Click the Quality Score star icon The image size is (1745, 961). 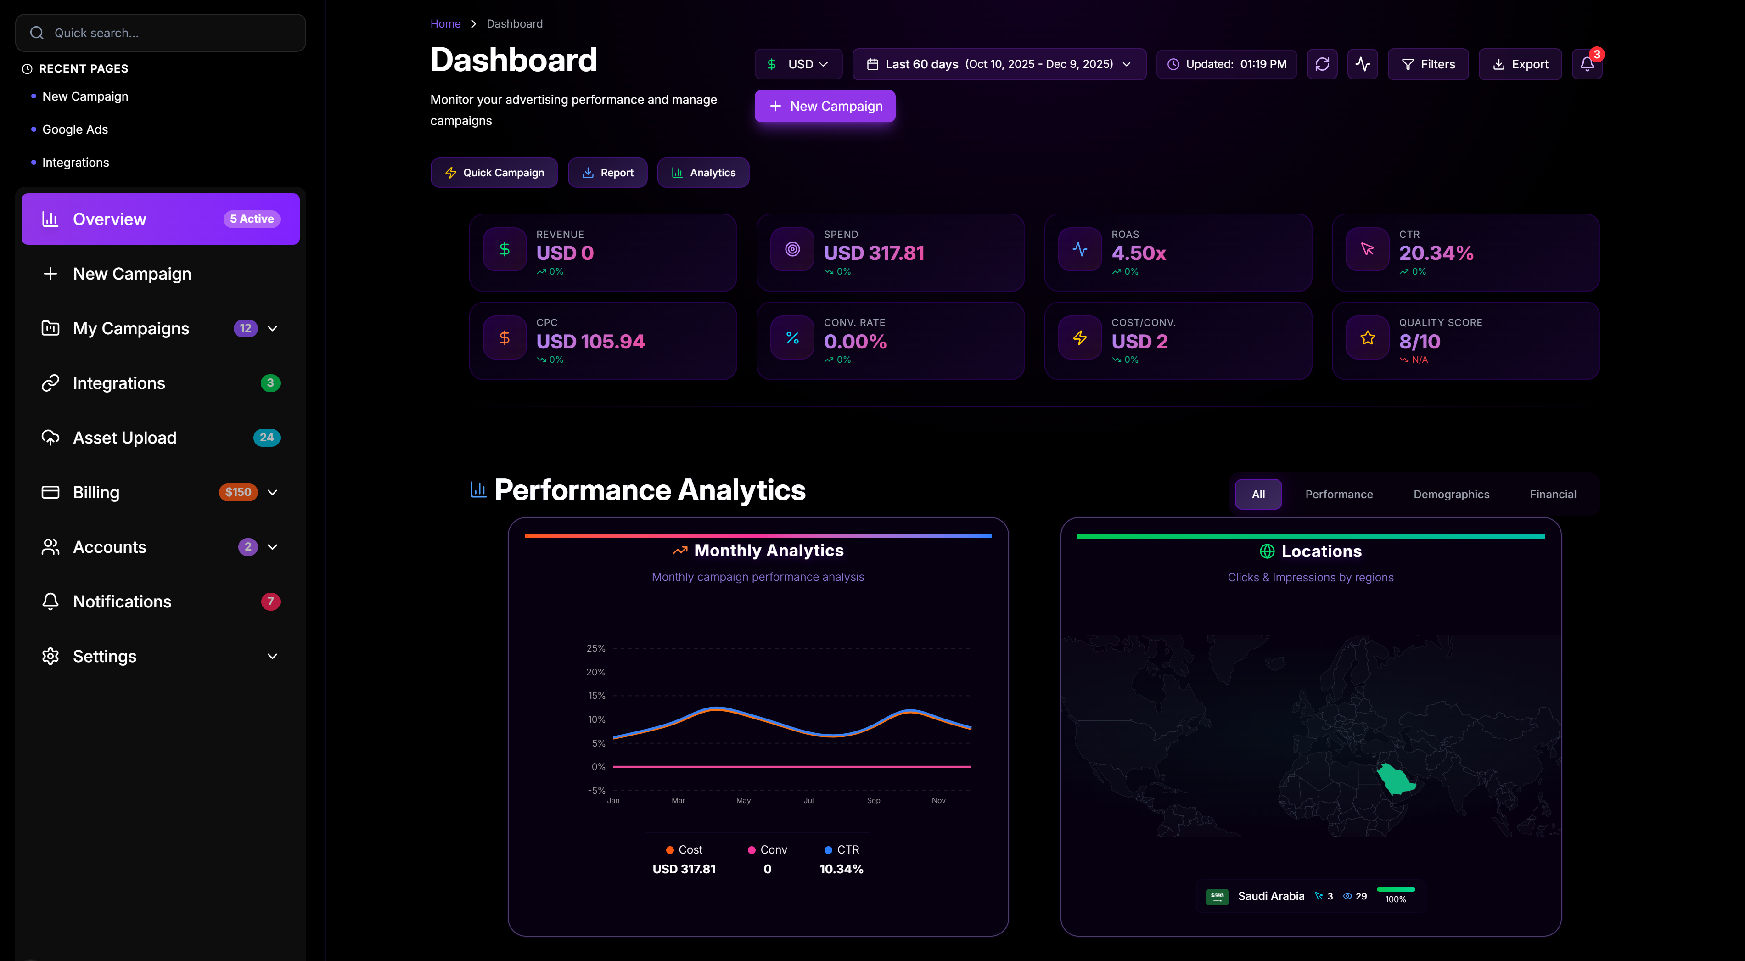click(1367, 337)
